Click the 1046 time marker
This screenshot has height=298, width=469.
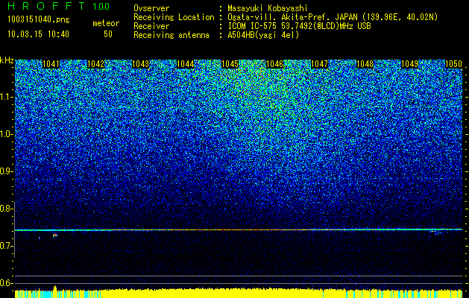pyautogui.click(x=275, y=64)
